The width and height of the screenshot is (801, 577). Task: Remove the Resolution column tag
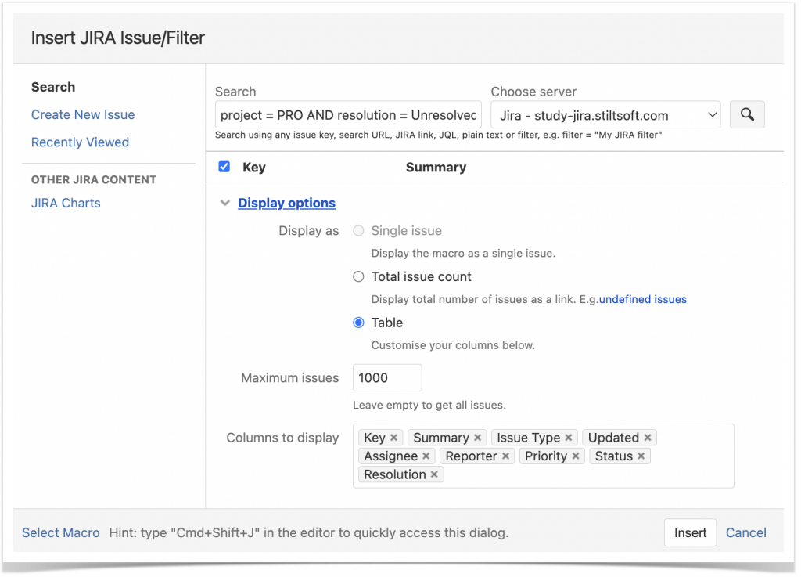(x=434, y=474)
